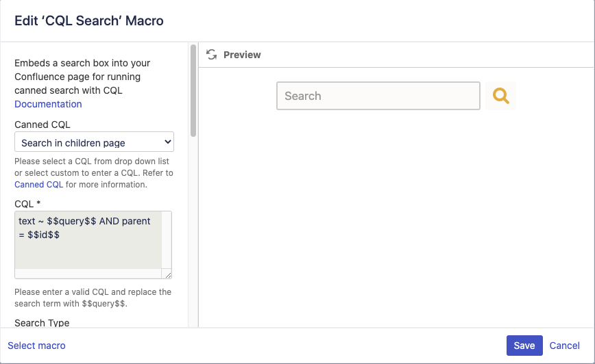Click the 'Please enter a valid CQL' hint
Screen dimensions: 595x364
coord(93,297)
